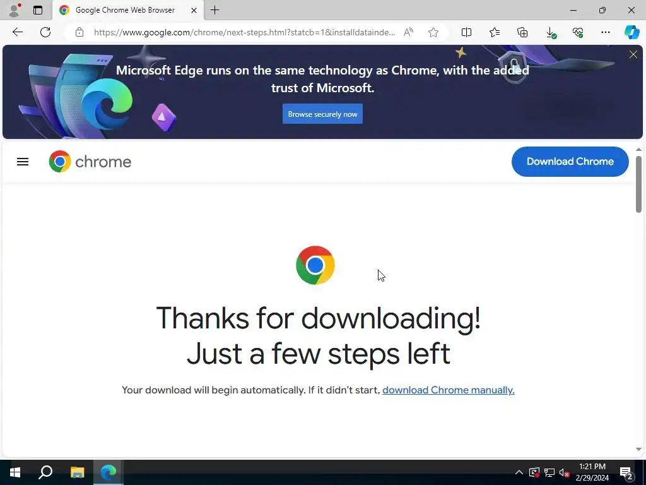Refresh the current page
Image resolution: width=646 pixels, height=485 pixels.
coord(45,32)
